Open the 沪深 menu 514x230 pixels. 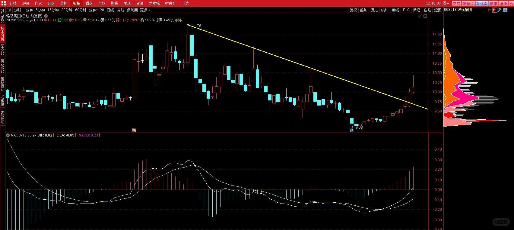coord(26,3)
